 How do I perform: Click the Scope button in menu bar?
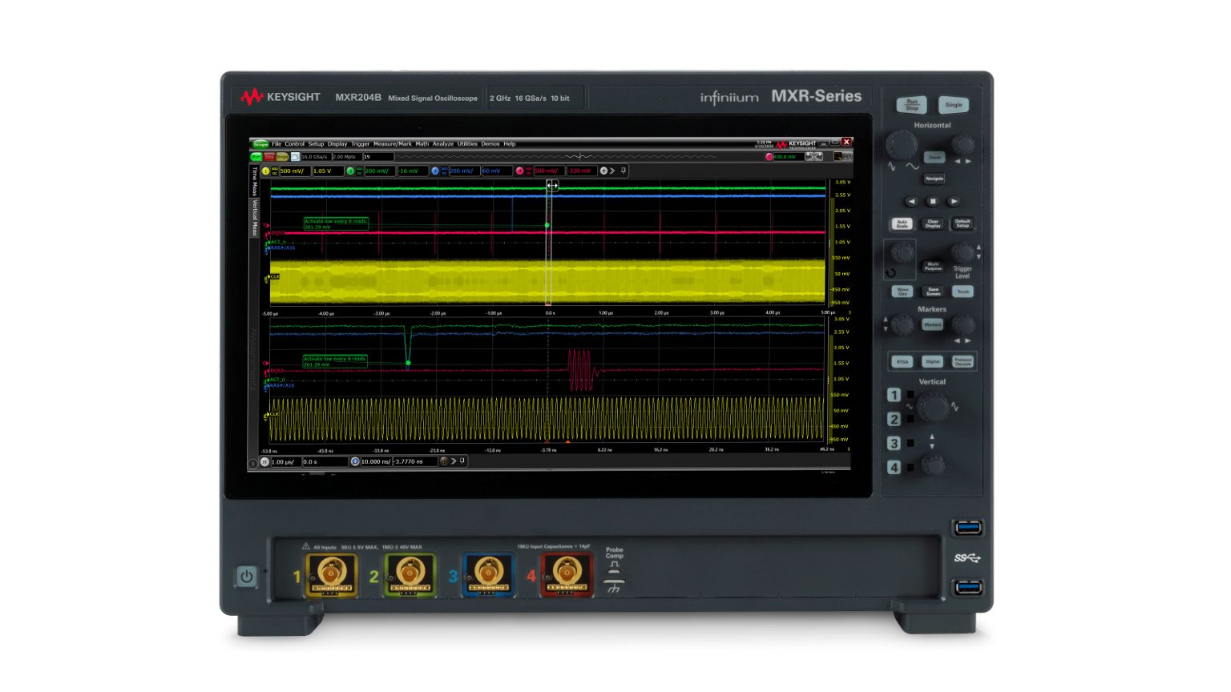(x=260, y=144)
